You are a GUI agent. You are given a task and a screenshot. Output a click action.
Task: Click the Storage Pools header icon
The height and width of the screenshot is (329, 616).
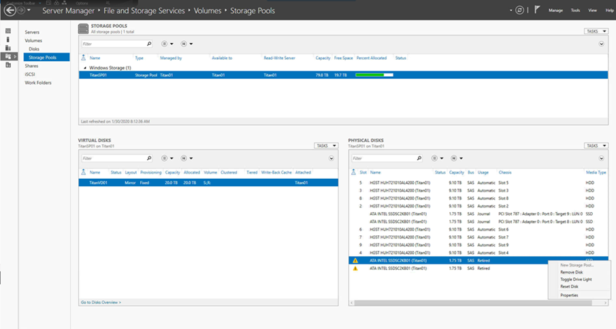coord(83,29)
